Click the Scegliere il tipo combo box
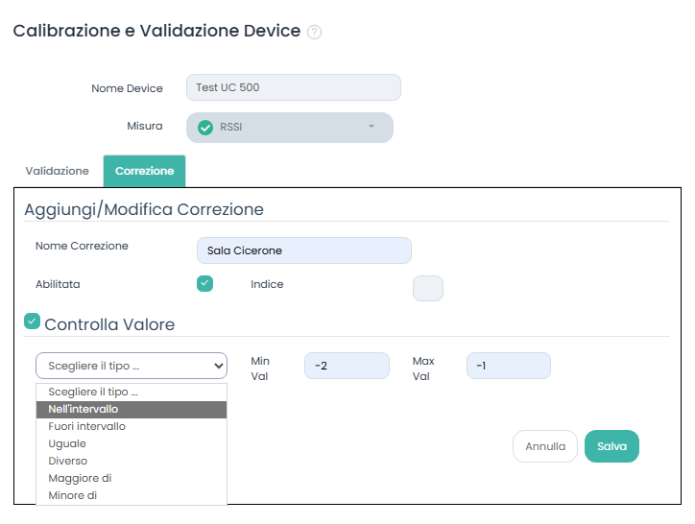 132,366
